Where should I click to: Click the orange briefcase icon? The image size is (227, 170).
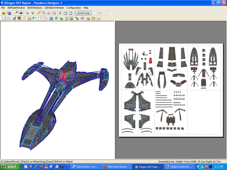pos(93,18)
